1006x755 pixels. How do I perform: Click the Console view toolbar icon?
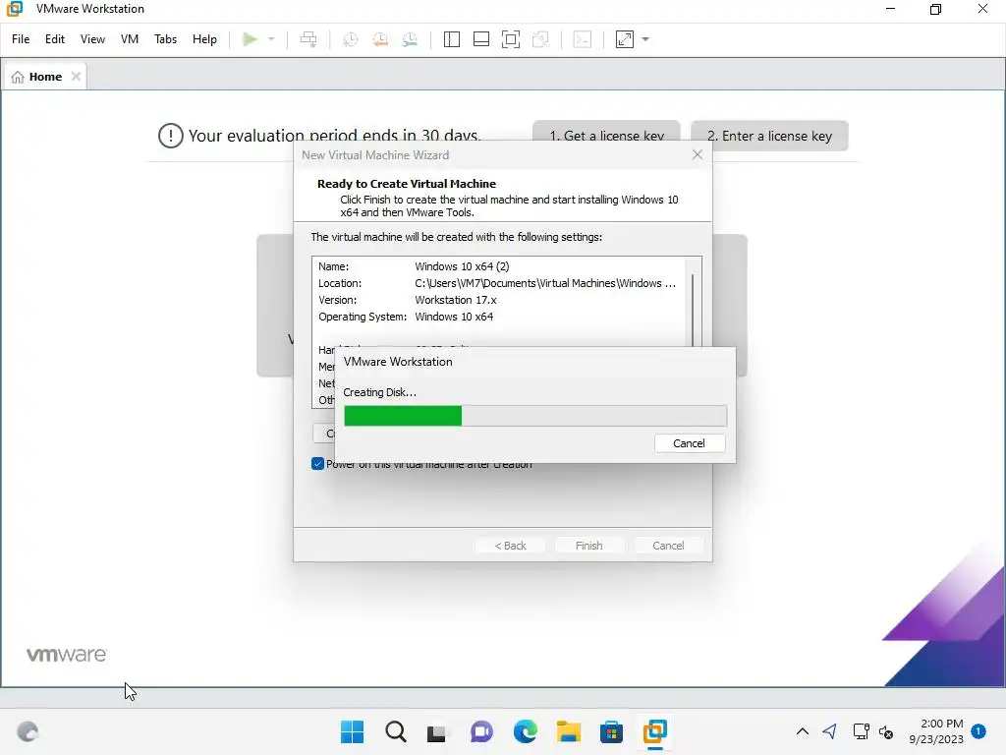(x=583, y=39)
